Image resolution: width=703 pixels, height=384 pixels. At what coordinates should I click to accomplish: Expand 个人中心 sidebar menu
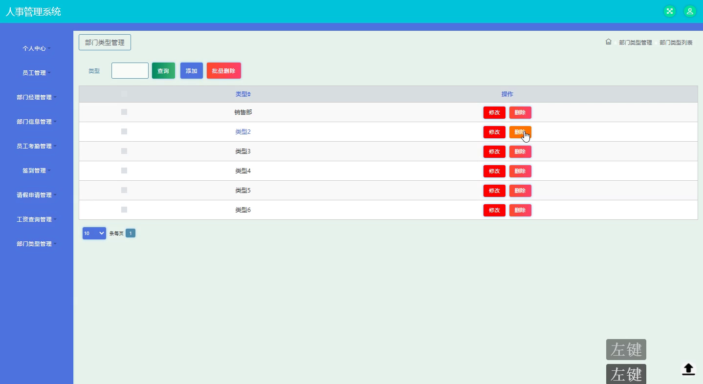click(x=37, y=48)
